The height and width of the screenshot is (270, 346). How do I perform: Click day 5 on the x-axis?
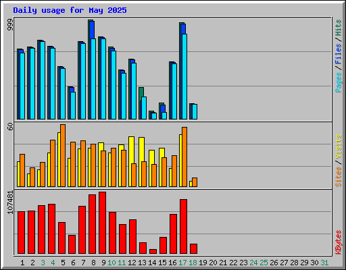[x=63, y=263]
